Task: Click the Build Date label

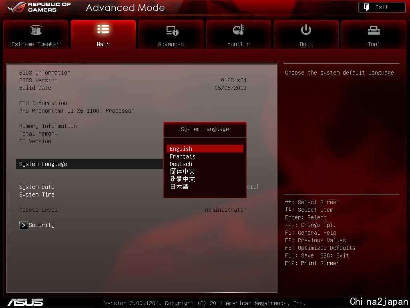Action: coord(35,88)
